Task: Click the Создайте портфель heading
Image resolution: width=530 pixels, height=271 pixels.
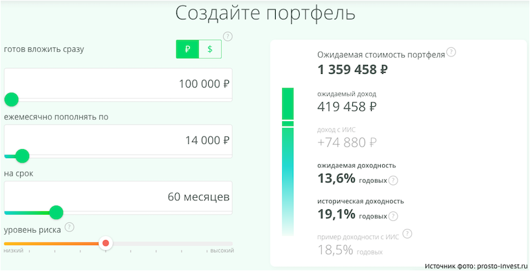Action: pos(265,13)
